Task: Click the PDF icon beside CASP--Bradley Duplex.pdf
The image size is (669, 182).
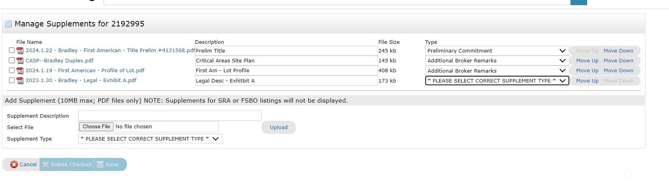Action: click(x=20, y=61)
